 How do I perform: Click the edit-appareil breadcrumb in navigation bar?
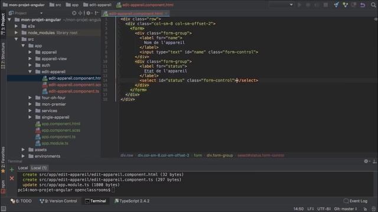(97, 5)
